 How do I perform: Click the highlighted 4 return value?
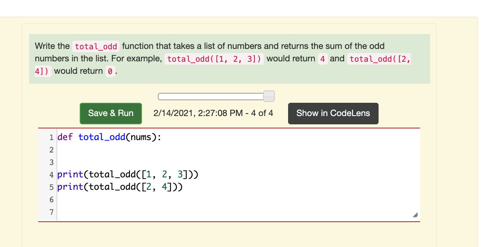[323, 58]
